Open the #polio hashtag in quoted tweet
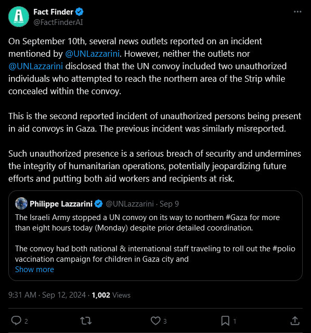Viewport: 311px width, 333px height. coord(284,249)
